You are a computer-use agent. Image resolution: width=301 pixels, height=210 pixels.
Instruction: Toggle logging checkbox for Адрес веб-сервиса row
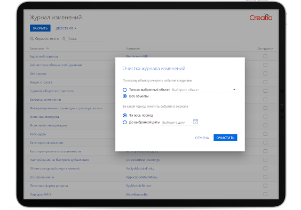click(x=265, y=56)
